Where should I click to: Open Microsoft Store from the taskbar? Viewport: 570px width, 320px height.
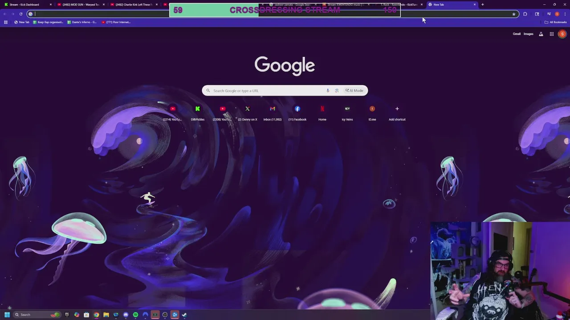[x=86, y=315]
